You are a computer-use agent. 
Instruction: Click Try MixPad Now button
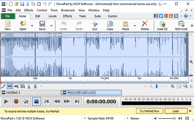click(150, 111)
